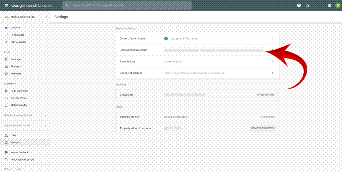Click the URL inspection magnifier icon
Viewport: 342px width, 171px height.
click(6, 42)
